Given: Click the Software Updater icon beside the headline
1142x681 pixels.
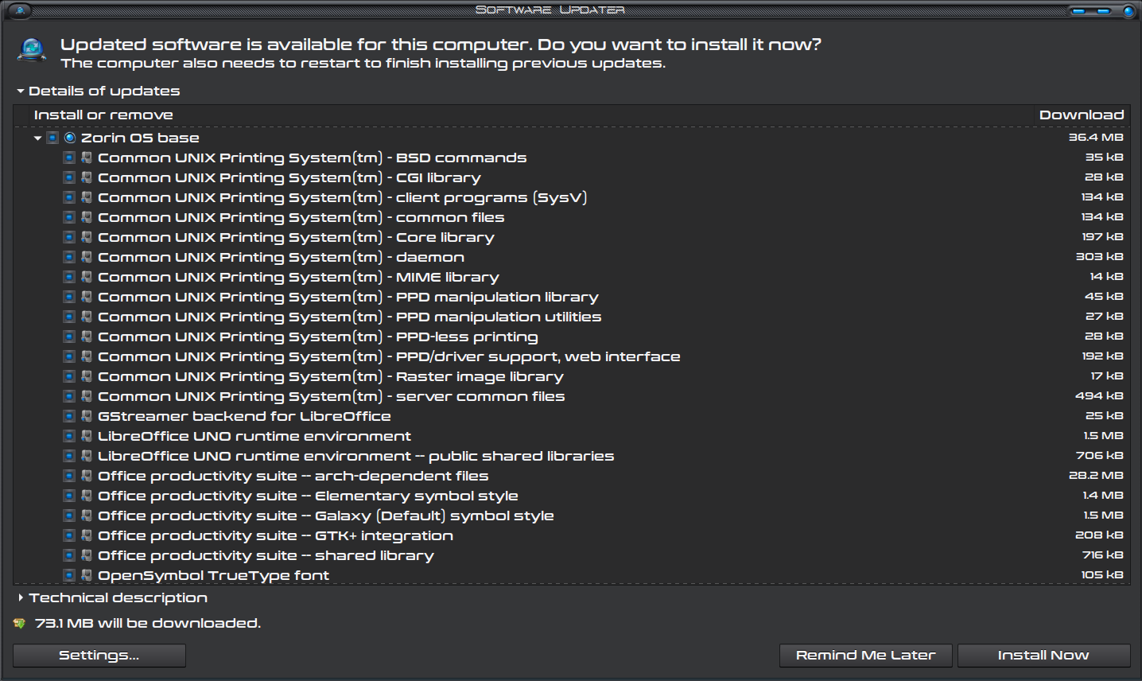Looking at the screenshot, I should point(32,51).
